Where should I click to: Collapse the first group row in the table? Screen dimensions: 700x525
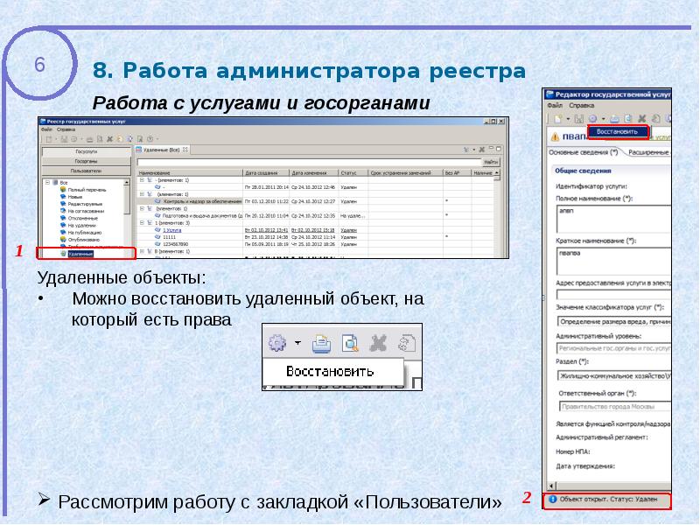tap(143, 181)
